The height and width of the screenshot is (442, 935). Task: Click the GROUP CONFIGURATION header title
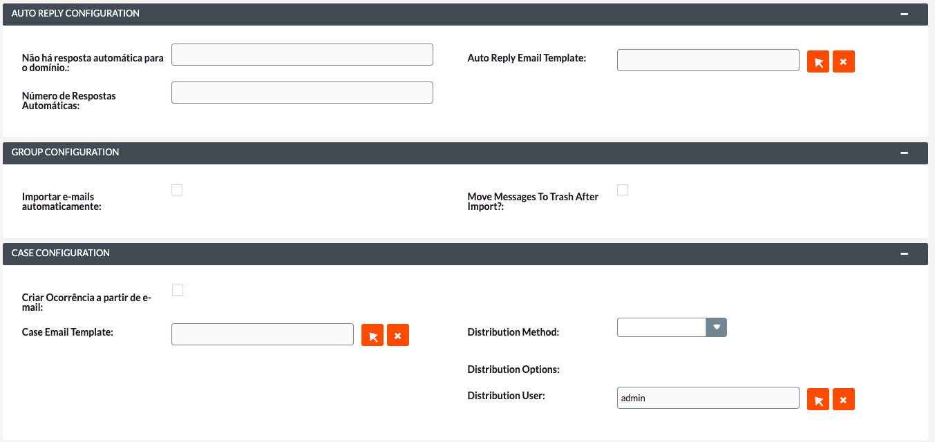(65, 153)
